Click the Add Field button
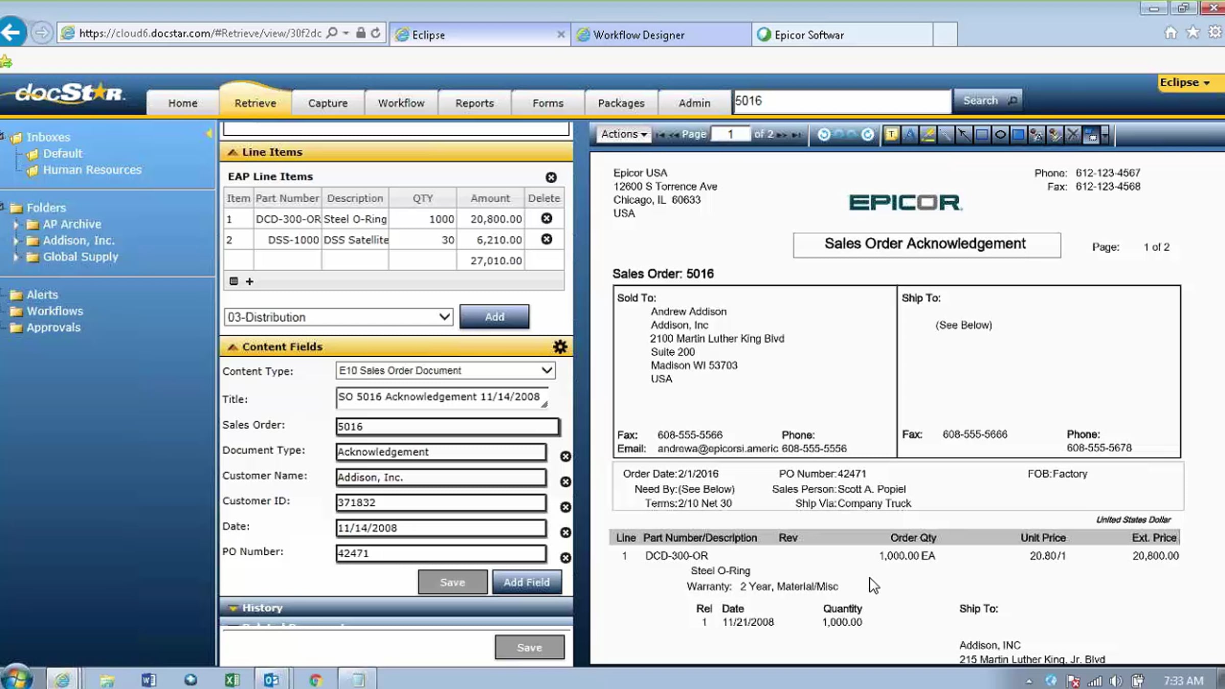 point(526,582)
